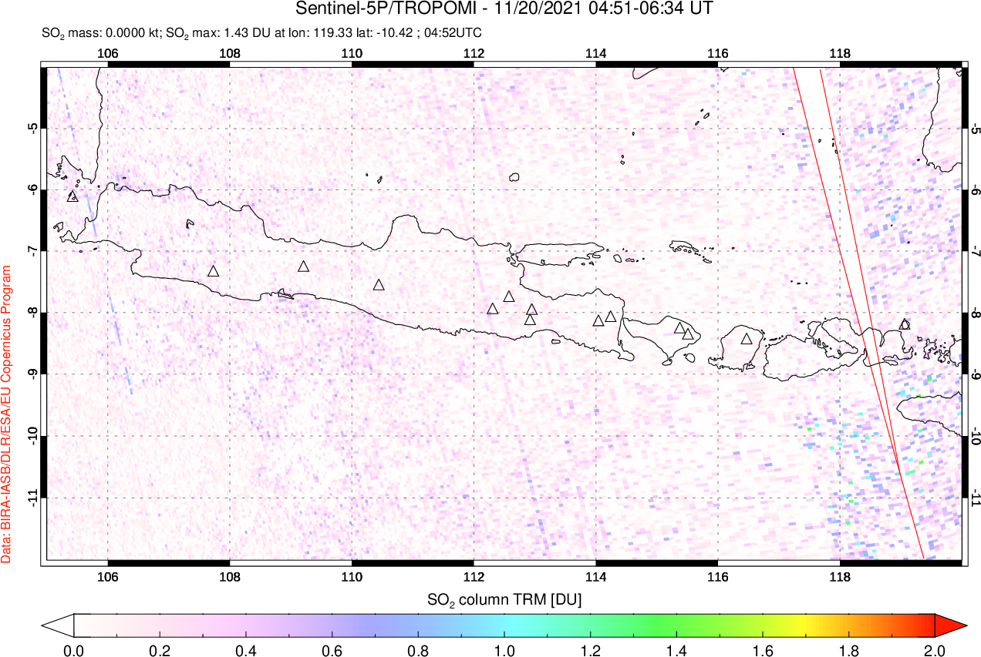
Task: Click the volcano triangle near 112.3°E
Action: tap(494, 309)
